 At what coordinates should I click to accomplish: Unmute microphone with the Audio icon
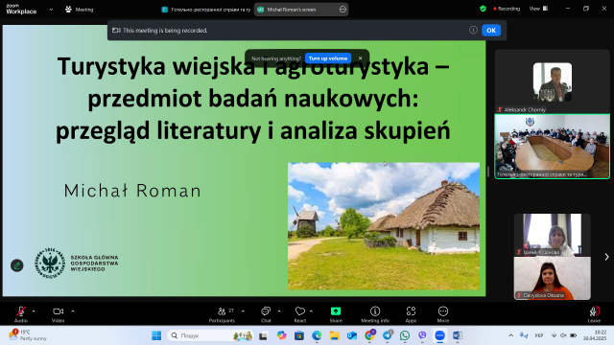pyautogui.click(x=21, y=311)
